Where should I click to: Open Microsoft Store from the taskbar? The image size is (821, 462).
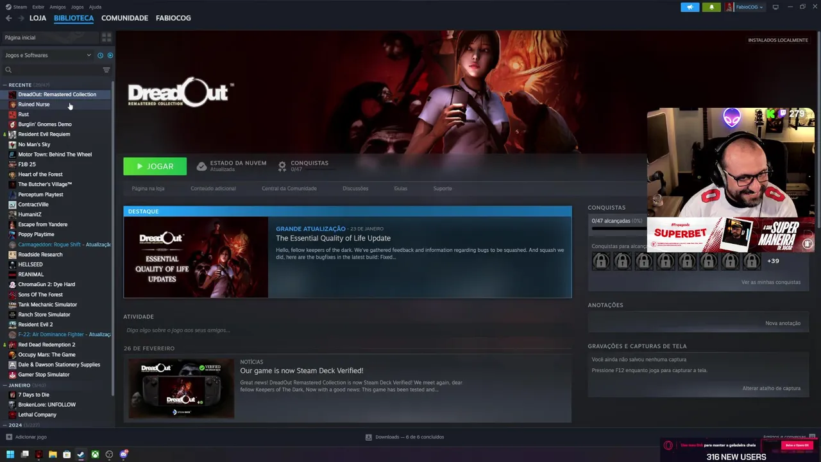pos(67,454)
